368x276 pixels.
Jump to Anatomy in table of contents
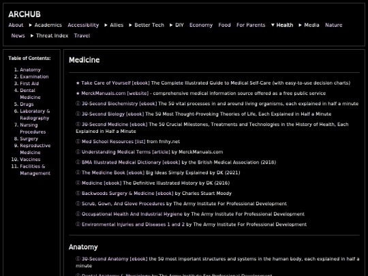pos(30,70)
